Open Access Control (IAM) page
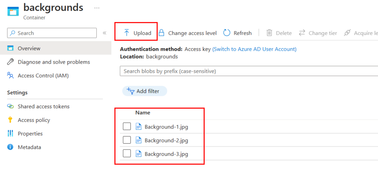Image resolution: width=378 pixels, height=183 pixels. [x=43, y=75]
